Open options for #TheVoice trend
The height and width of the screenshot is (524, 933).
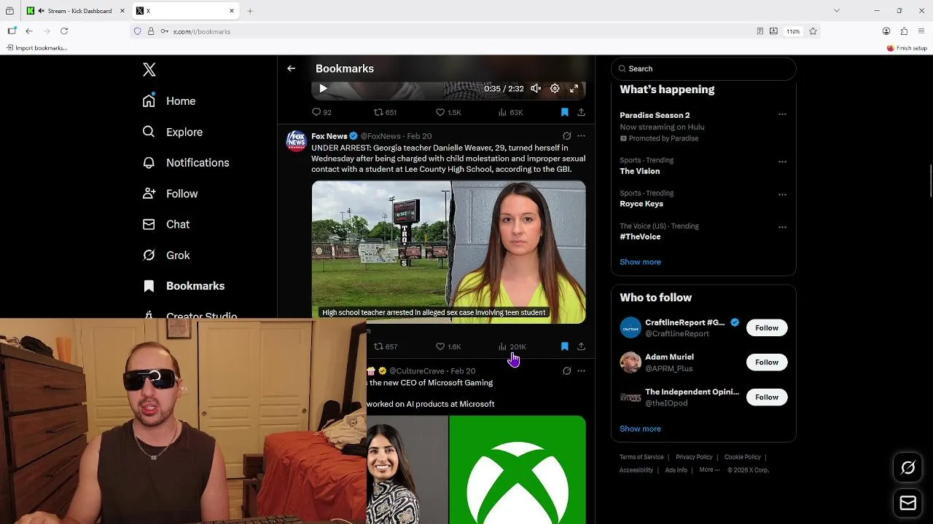click(x=782, y=227)
